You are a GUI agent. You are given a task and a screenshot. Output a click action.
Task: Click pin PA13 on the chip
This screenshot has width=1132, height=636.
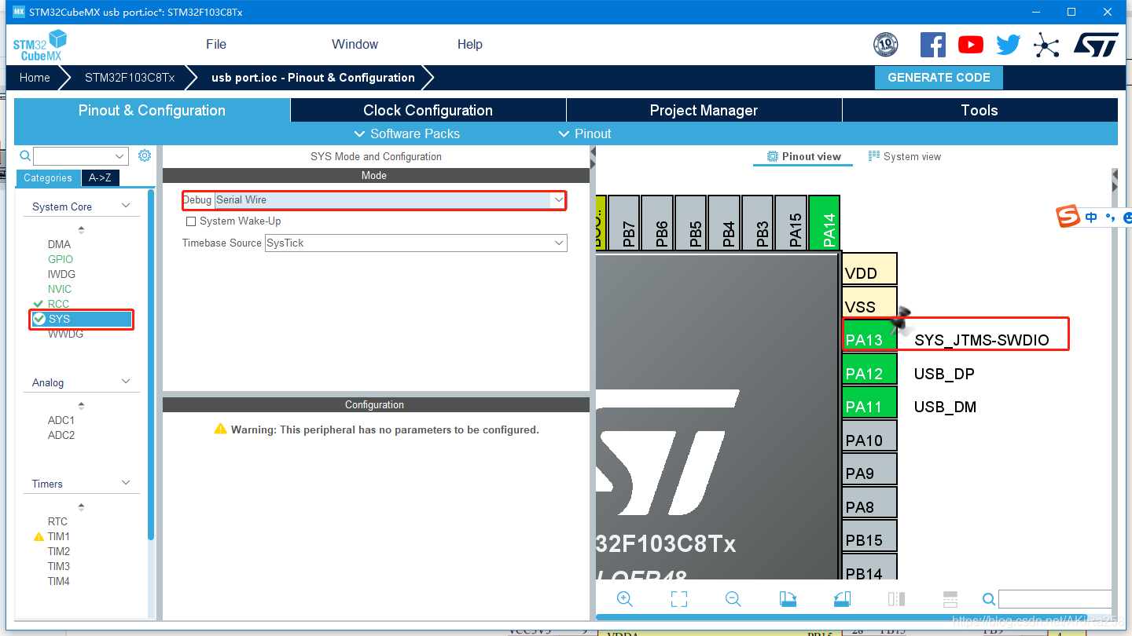[869, 335]
